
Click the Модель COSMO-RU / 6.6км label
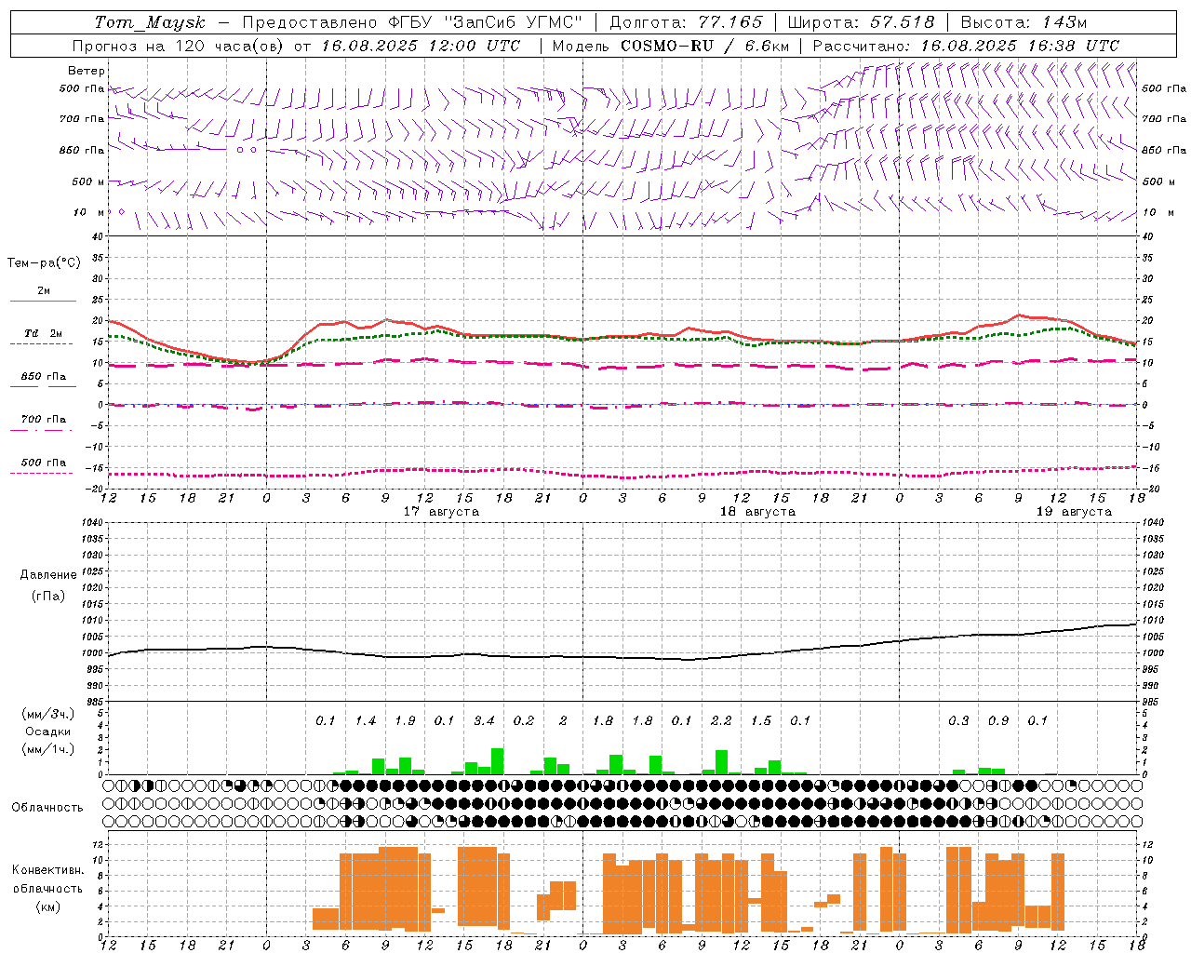pos(671,46)
